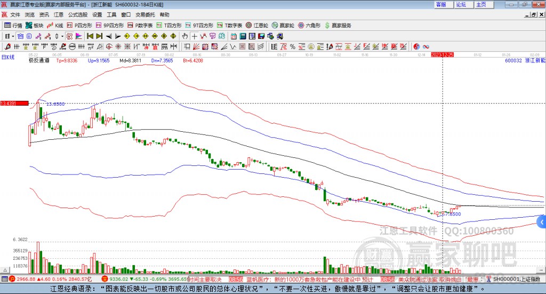Click the 主页 homepage button
546x294 pixels.
(x=484, y=4)
